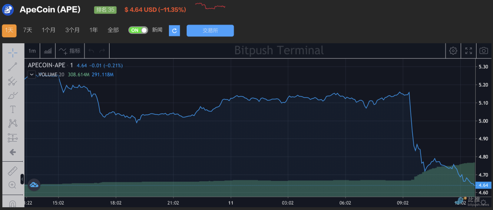Viewport: 493px width, 210px height.
Task: Click the ApeCoin (APE) title
Action: click(50, 10)
